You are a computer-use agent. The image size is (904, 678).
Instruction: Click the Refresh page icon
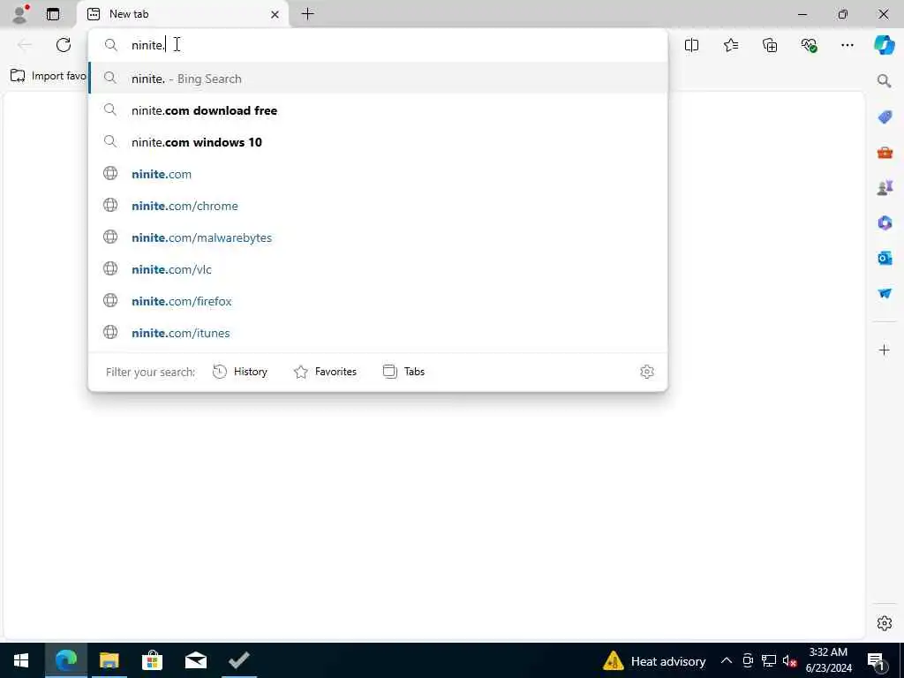point(64,45)
